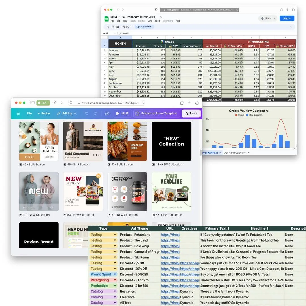Open the Ads Profit Calculator sheet tab menu
The height and width of the screenshot is (306, 306).
(249, 153)
